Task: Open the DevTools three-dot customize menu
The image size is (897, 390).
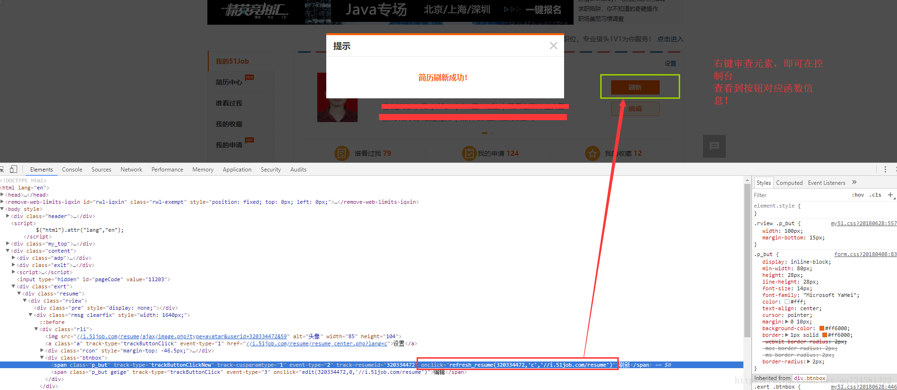Action: (x=885, y=169)
